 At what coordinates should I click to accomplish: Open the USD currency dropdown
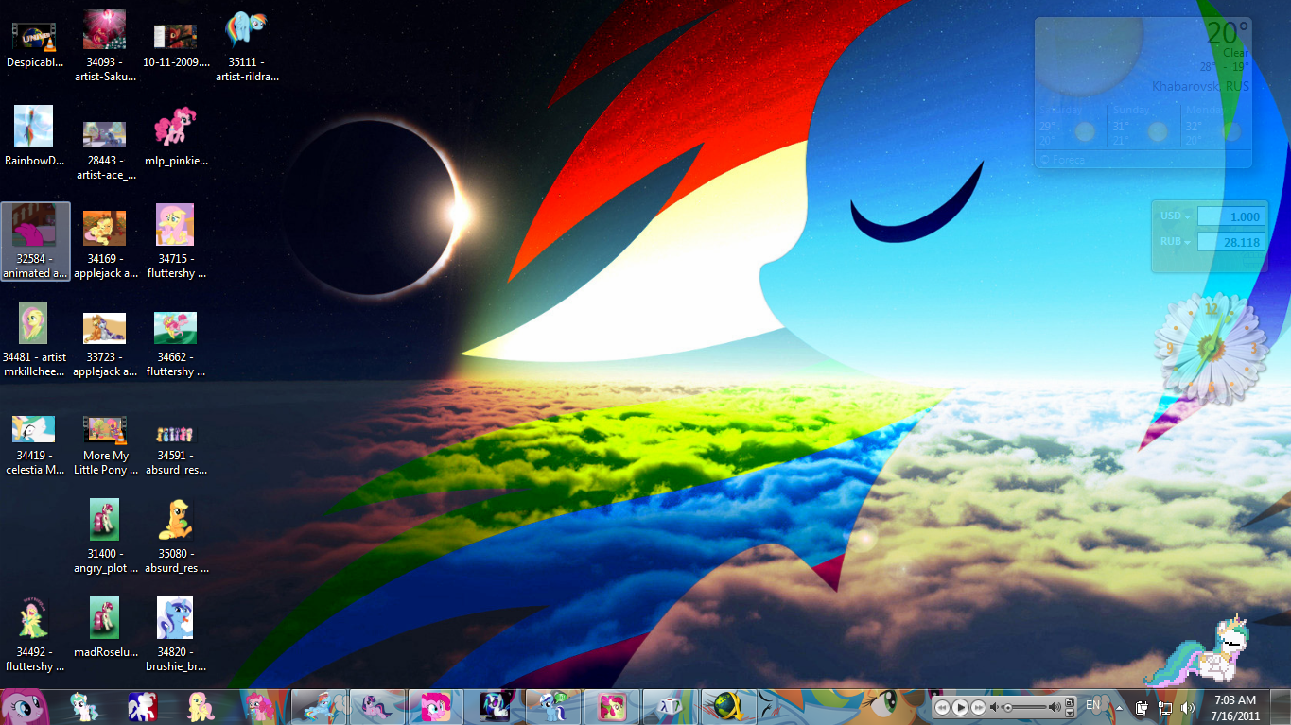[1174, 216]
